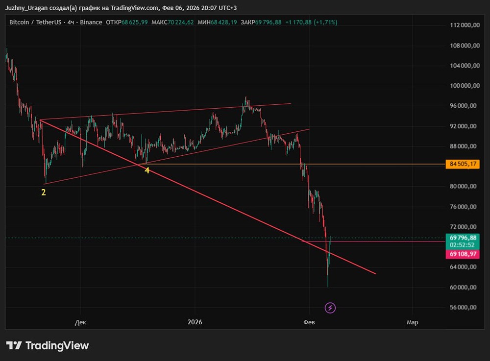Click the orange 84 505,17 price label
Image resolution: width=490 pixels, height=361 pixels.
tap(463, 164)
